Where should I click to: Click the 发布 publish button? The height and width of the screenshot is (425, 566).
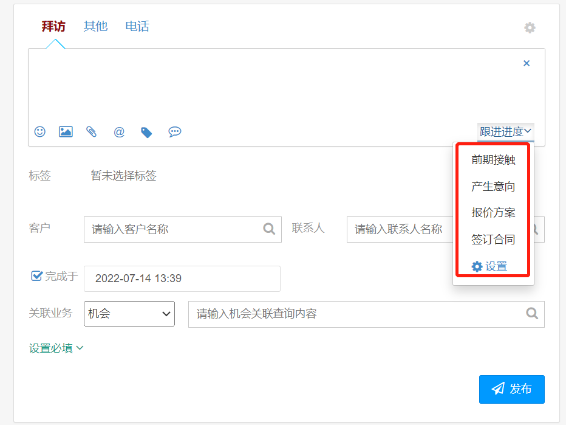click(512, 389)
